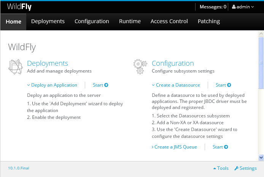This screenshot has height=177, width=264.
Task: Click the Settings wrench icon in footer
Action: pyautogui.click(x=236, y=168)
